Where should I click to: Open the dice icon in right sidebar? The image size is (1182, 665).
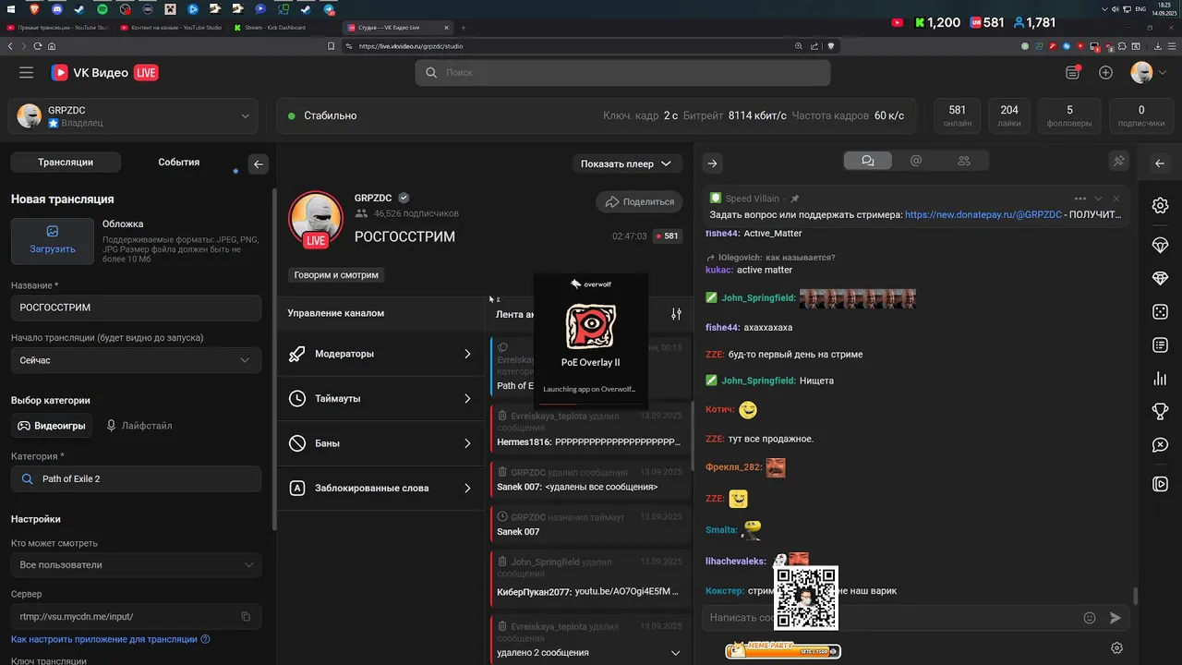(x=1160, y=312)
